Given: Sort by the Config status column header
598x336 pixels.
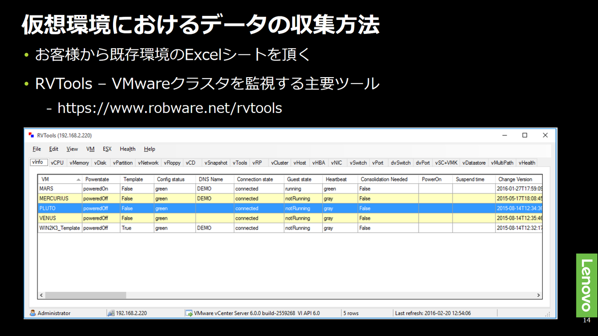Looking at the screenshot, I should click(174, 179).
